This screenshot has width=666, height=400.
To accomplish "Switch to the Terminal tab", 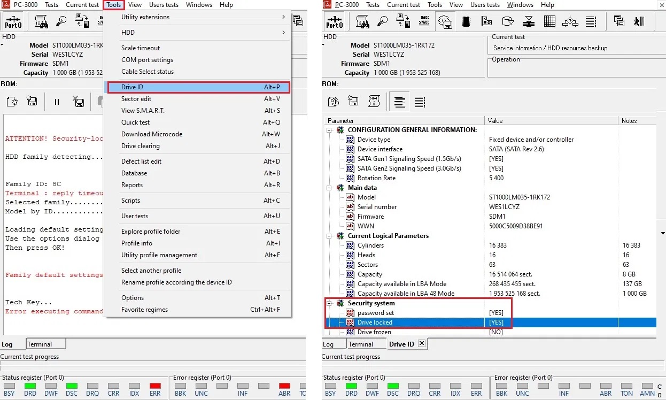I will 45,344.
